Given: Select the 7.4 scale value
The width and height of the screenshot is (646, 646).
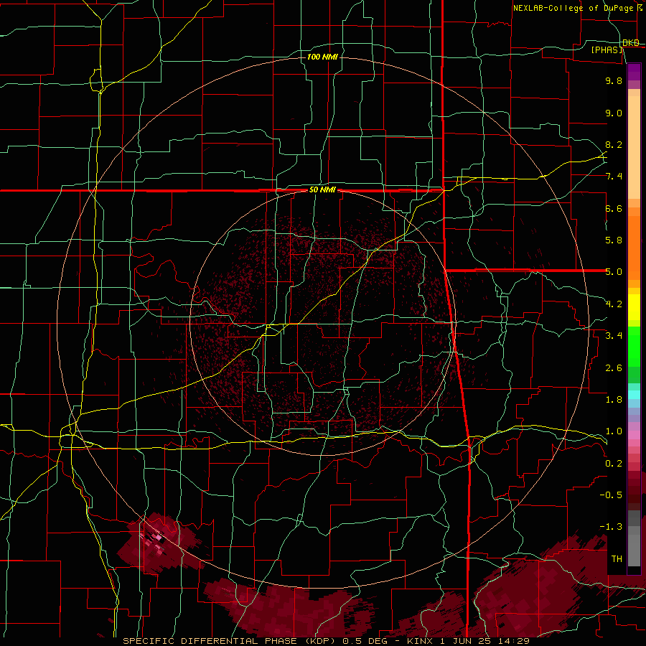Looking at the screenshot, I should [x=614, y=177].
